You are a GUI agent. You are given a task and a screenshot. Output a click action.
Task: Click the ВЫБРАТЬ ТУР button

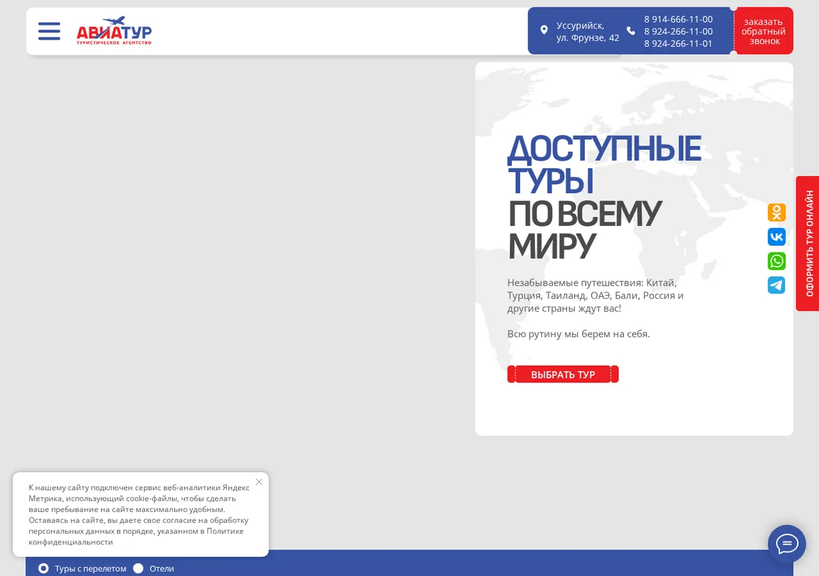(x=563, y=375)
